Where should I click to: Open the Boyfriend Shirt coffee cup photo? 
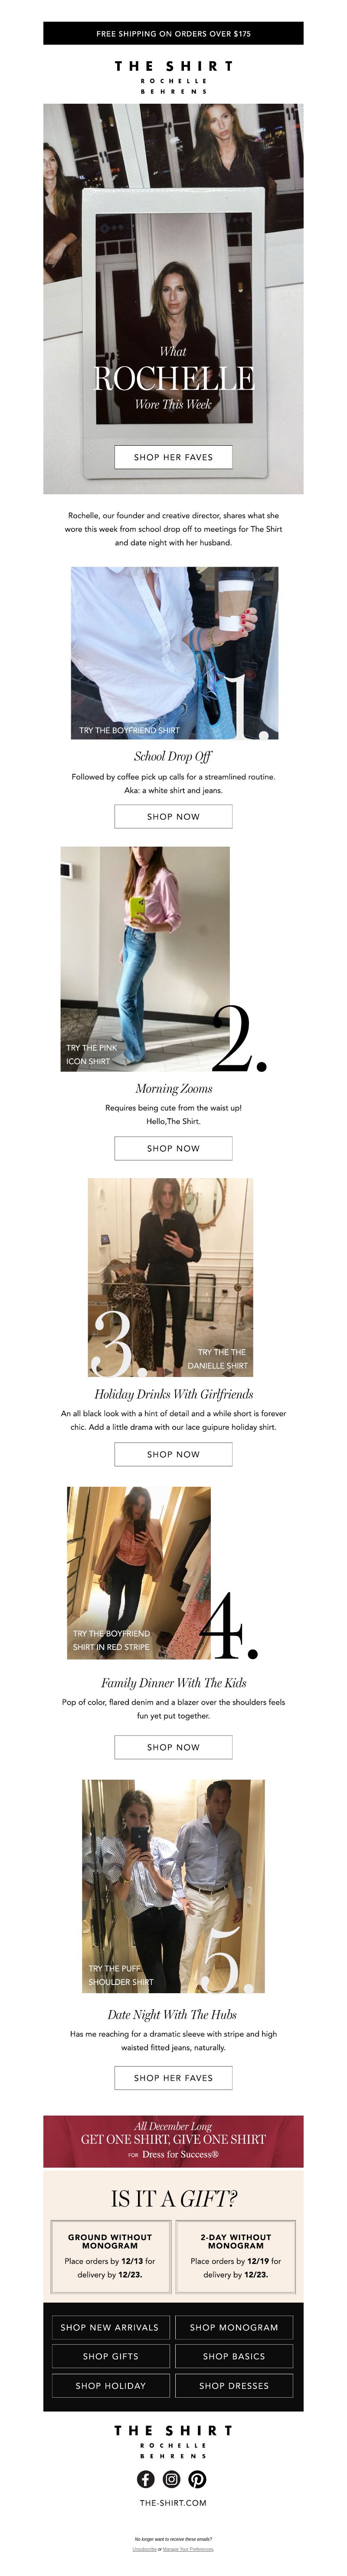[174, 653]
